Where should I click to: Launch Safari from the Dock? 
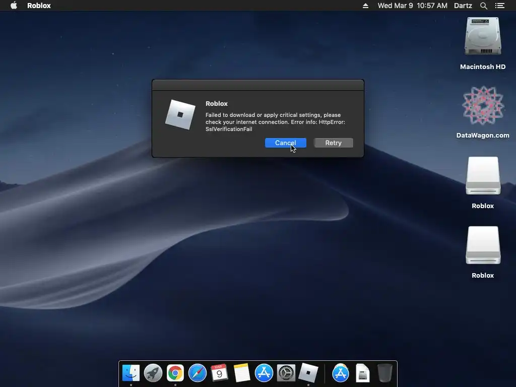[x=198, y=373]
